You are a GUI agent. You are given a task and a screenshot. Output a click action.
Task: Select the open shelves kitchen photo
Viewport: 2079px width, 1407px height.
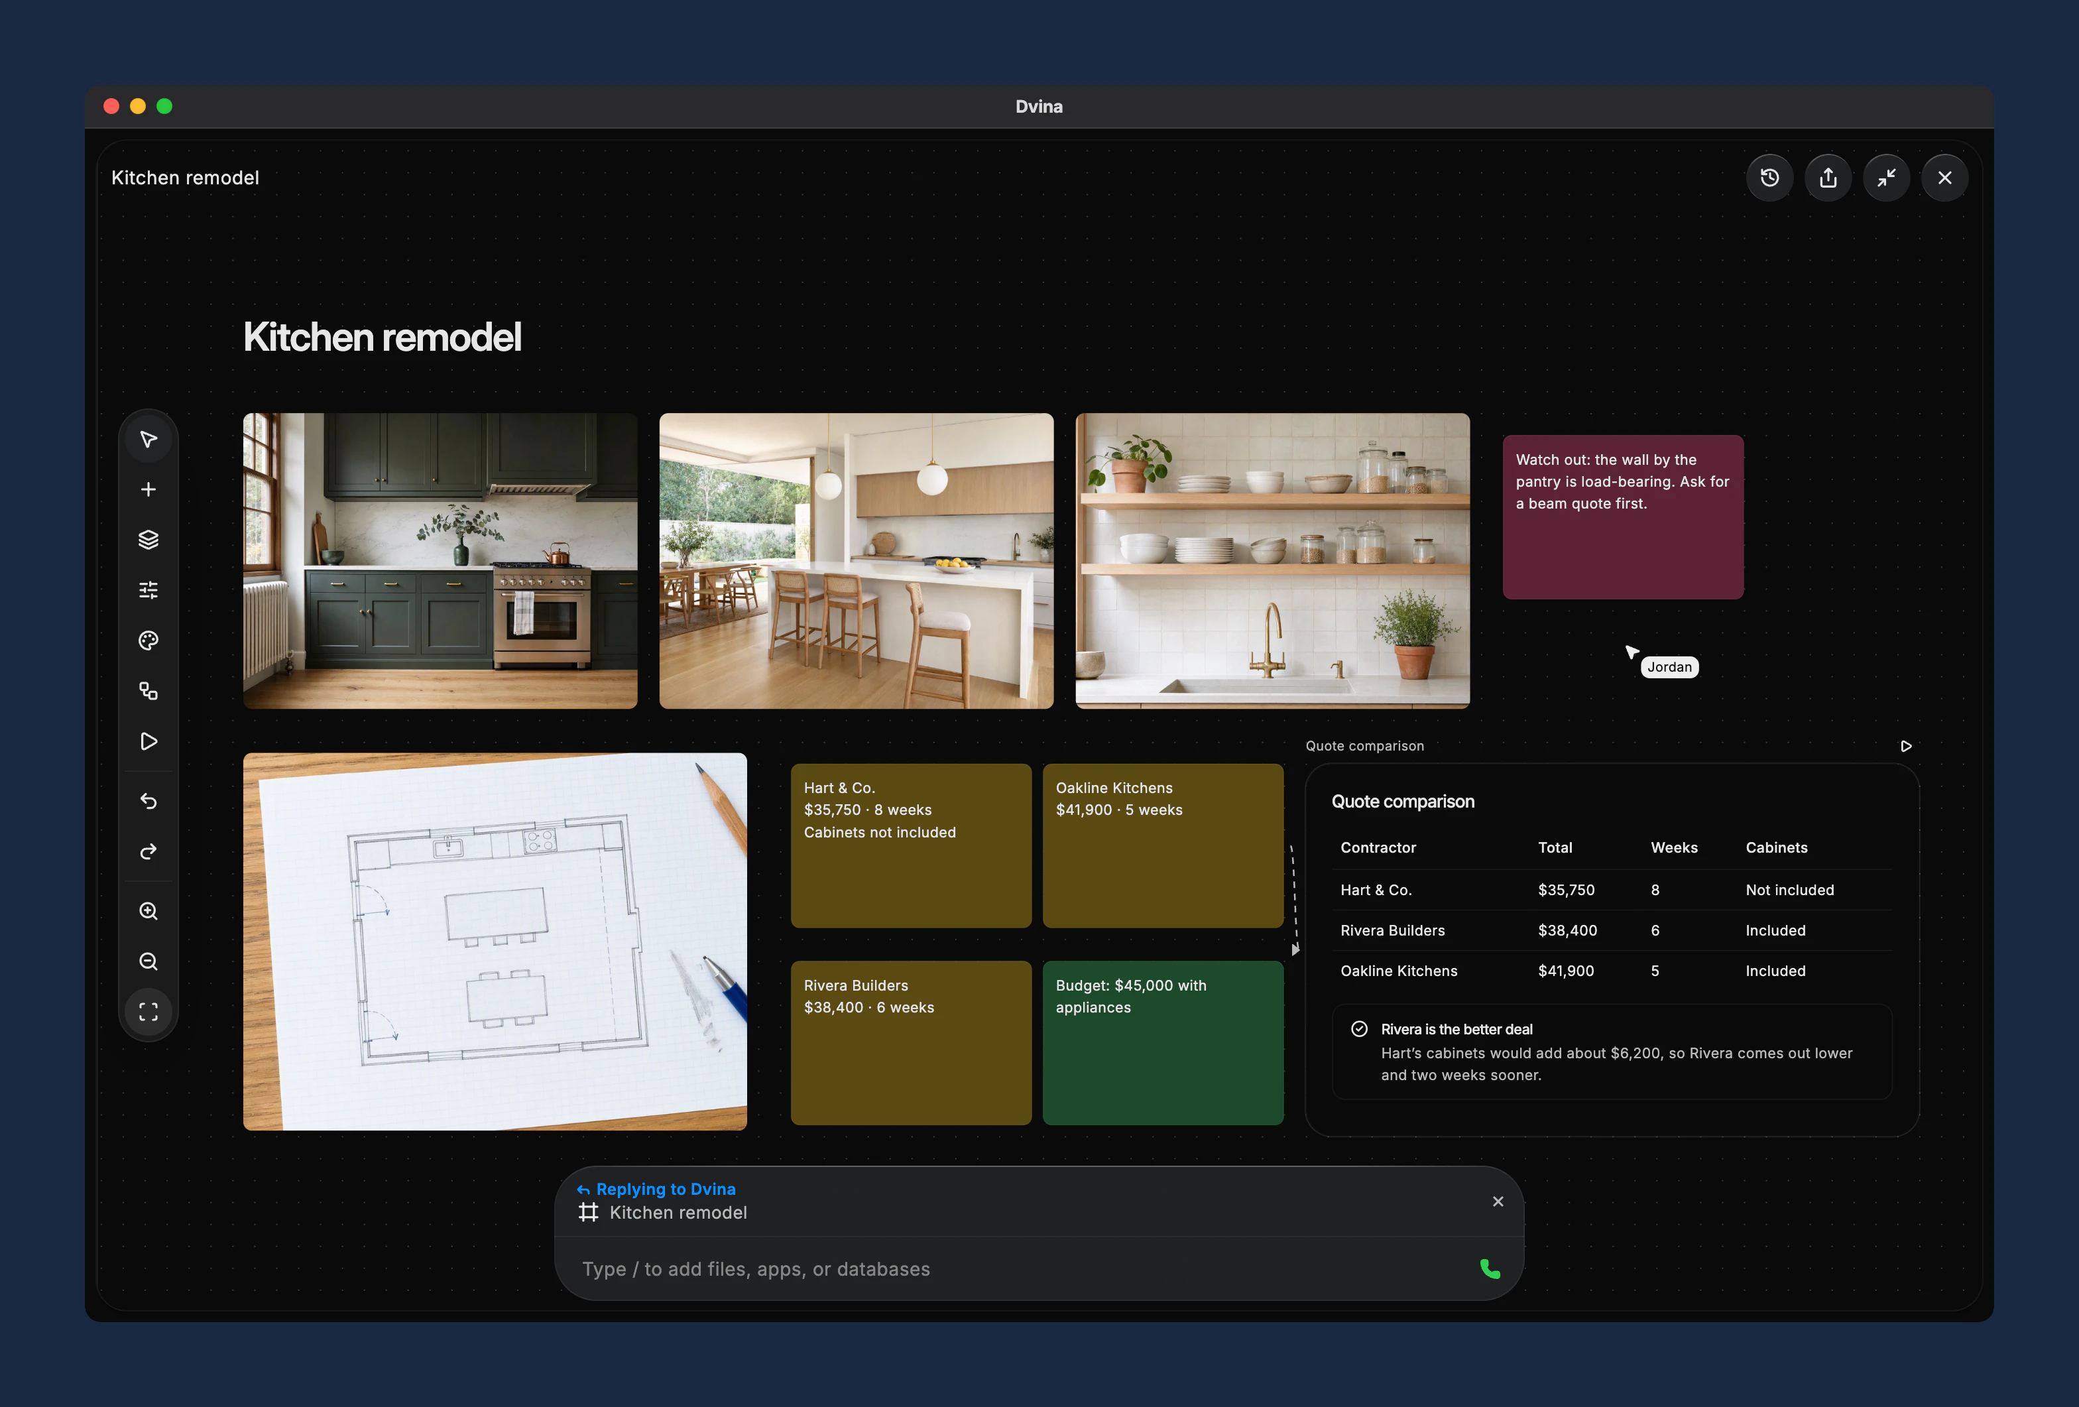point(1272,561)
